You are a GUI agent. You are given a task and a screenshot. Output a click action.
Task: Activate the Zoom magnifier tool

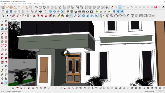point(75,16)
